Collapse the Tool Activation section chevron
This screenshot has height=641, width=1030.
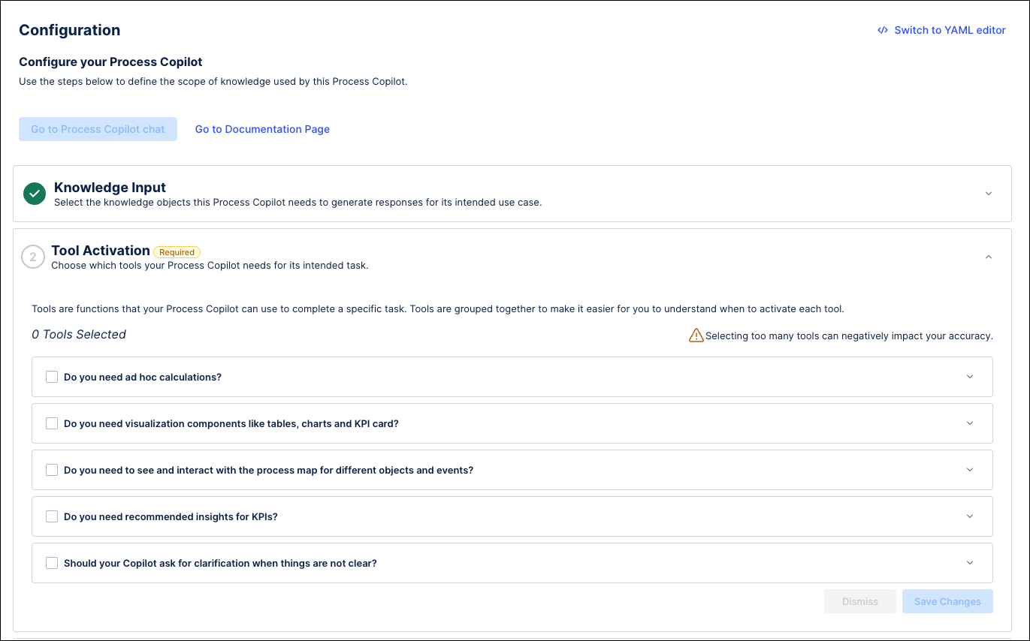click(989, 257)
